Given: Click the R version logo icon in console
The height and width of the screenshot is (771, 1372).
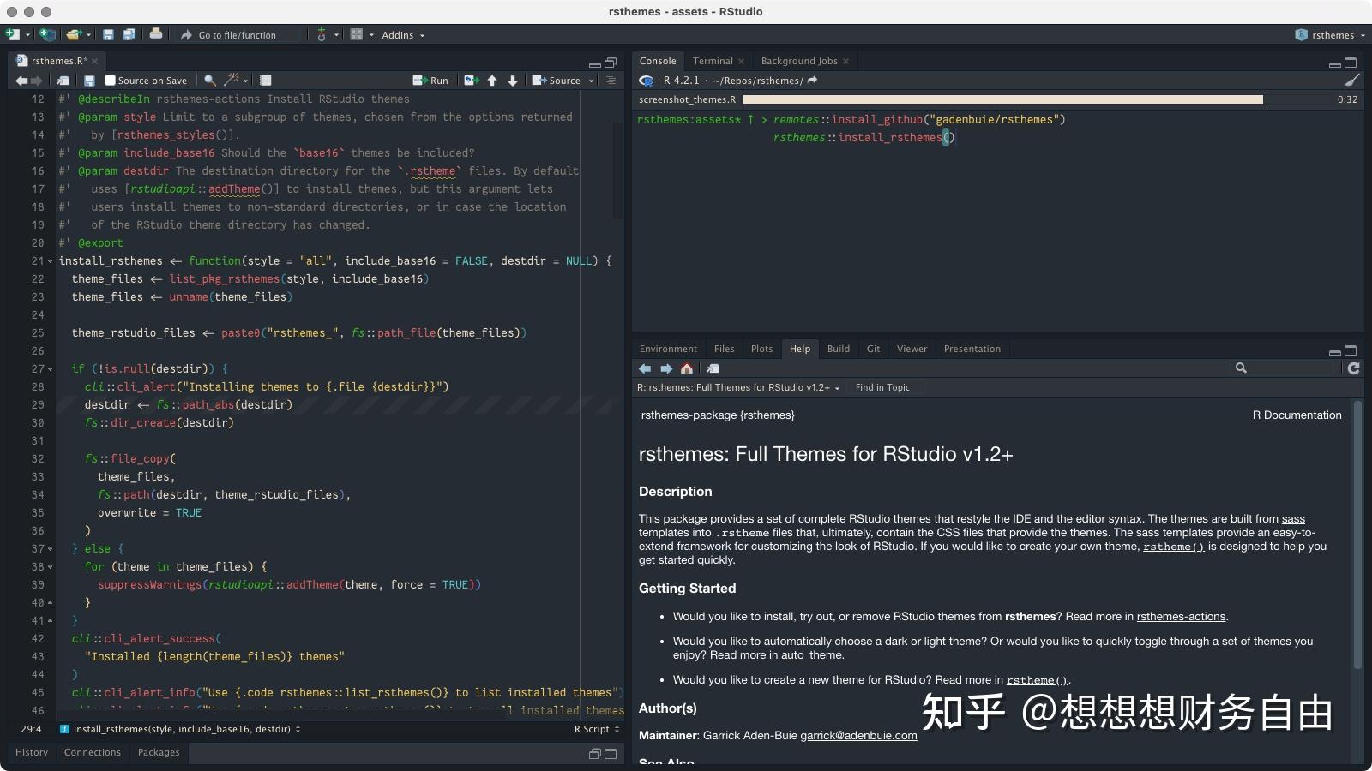Looking at the screenshot, I should 647,81.
